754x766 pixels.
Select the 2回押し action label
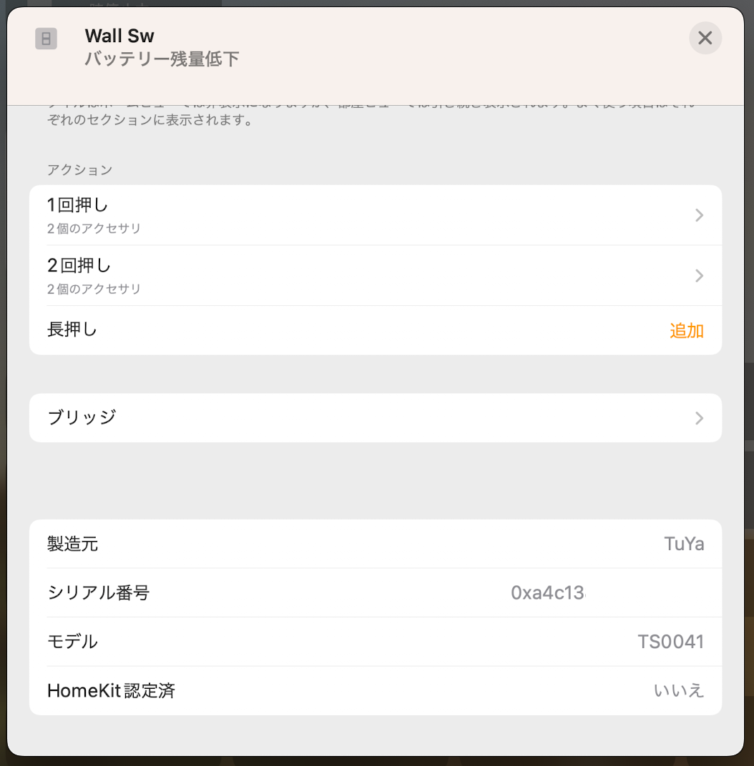click(79, 266)
